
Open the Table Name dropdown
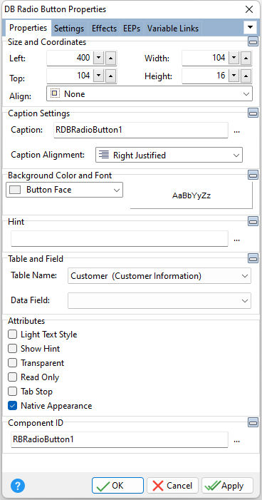159,276
